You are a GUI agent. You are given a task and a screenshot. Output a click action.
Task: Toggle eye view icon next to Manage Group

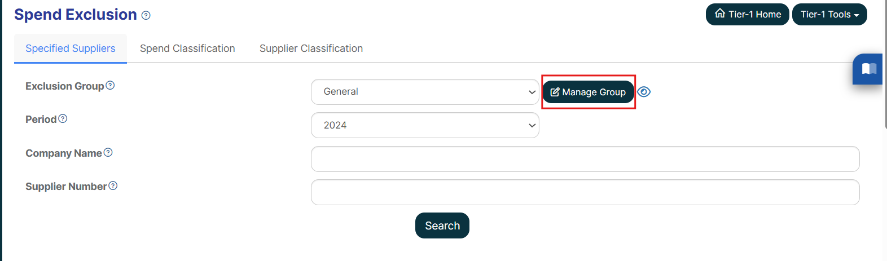click(x=644, y=92)
